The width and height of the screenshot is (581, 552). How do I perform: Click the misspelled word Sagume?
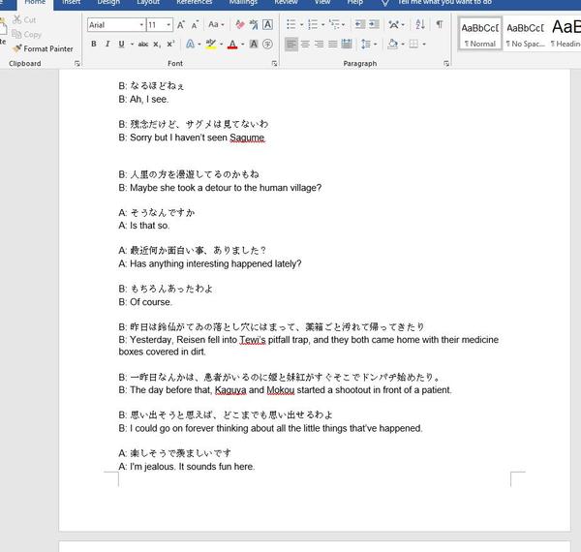click(x=247, y=138)
